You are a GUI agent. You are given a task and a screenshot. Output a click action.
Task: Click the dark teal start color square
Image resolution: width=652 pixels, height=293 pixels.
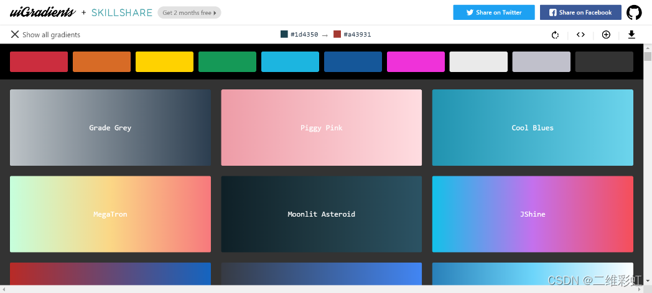click(x=284, y=34)
